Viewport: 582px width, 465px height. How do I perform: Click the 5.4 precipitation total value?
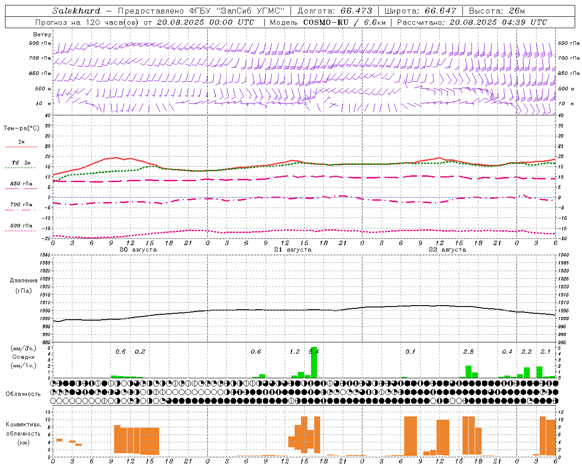pyautogui.click(x=314, y=352)
